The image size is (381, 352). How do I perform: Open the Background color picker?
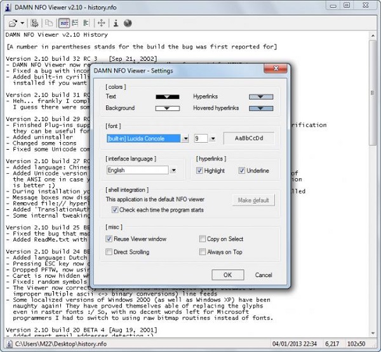(x=168, y=108)
